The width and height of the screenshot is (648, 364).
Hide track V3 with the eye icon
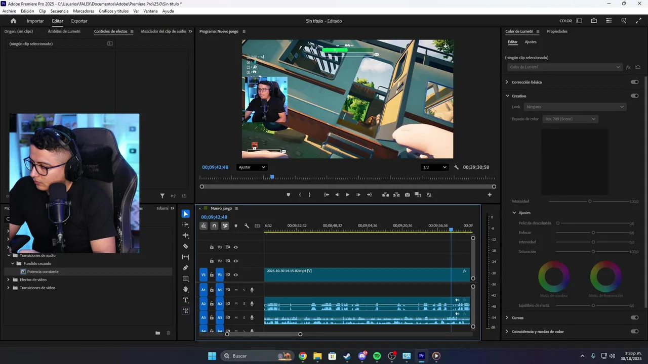236,247
